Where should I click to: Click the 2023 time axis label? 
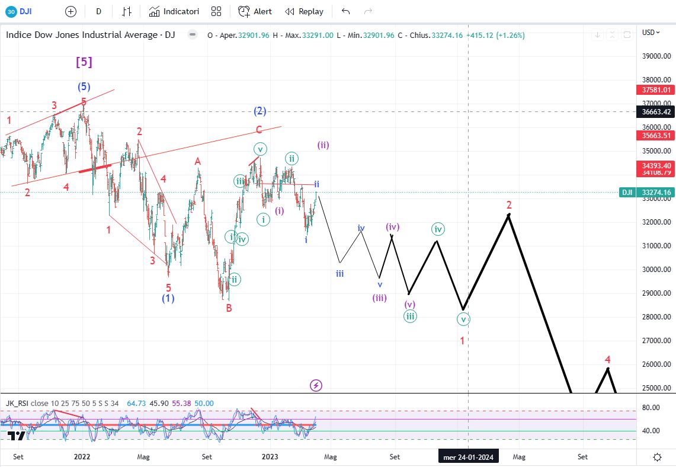point(270,457)
